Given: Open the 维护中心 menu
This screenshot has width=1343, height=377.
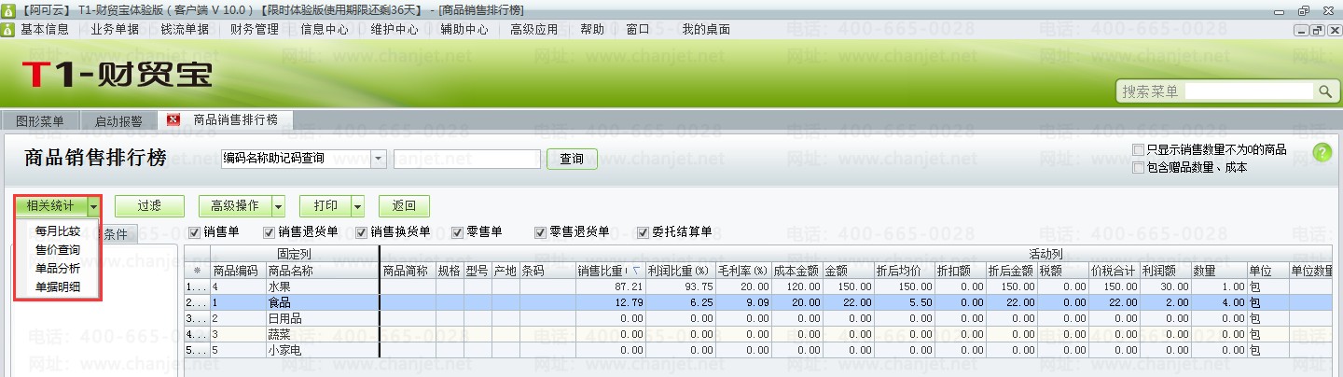Looking at the screenshot, I should pos(395,29).
